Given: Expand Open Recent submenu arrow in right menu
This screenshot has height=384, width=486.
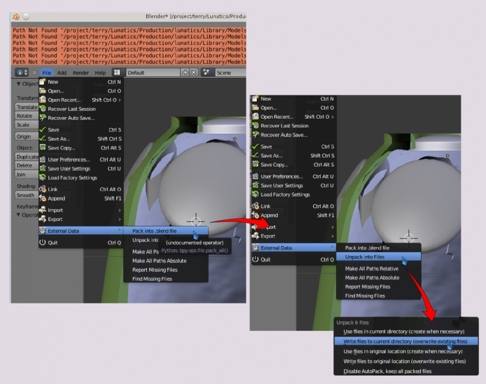Looking at the screenshot, I should click(333, 116).
